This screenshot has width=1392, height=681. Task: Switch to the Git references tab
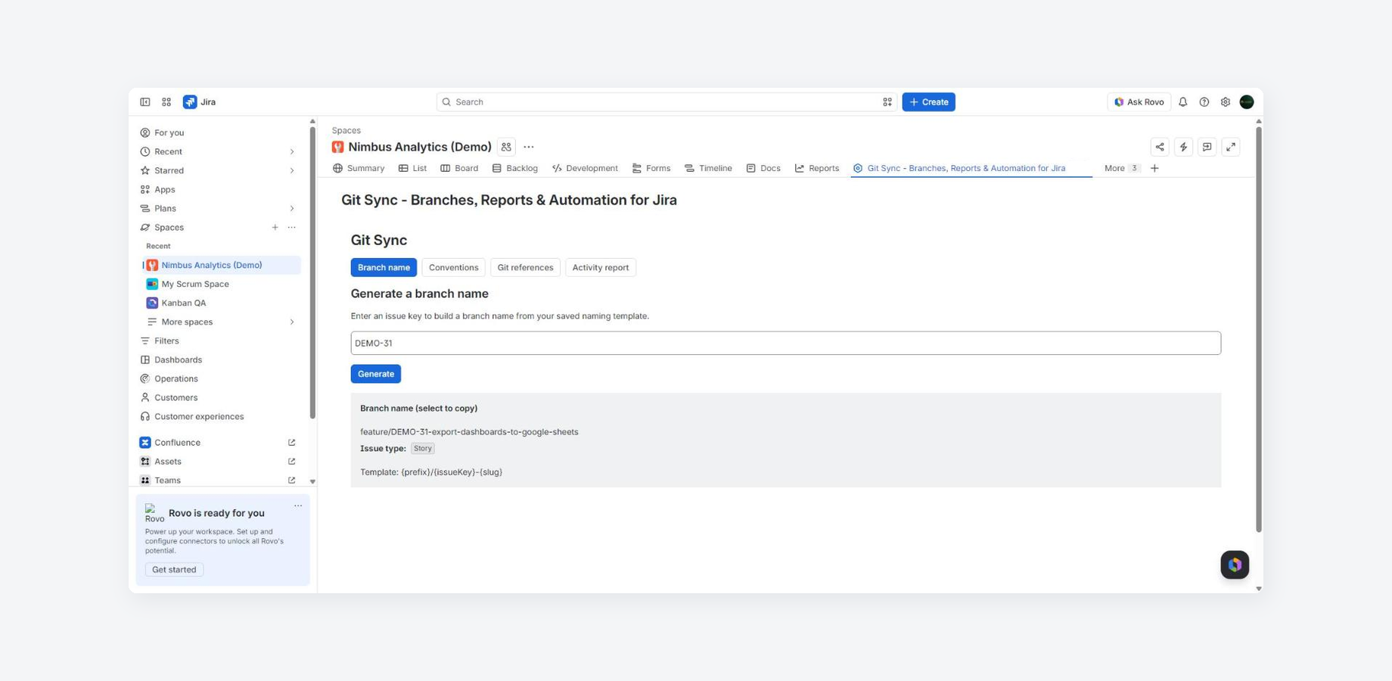[x=525, y=268]
